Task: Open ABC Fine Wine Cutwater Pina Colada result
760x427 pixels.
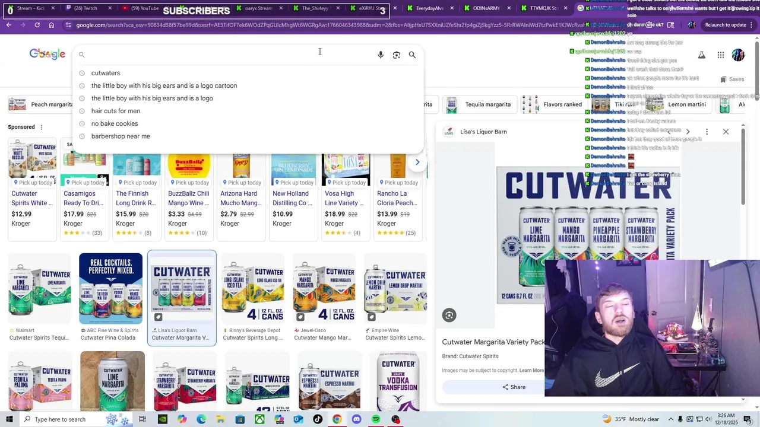Action: pos(110,298)
